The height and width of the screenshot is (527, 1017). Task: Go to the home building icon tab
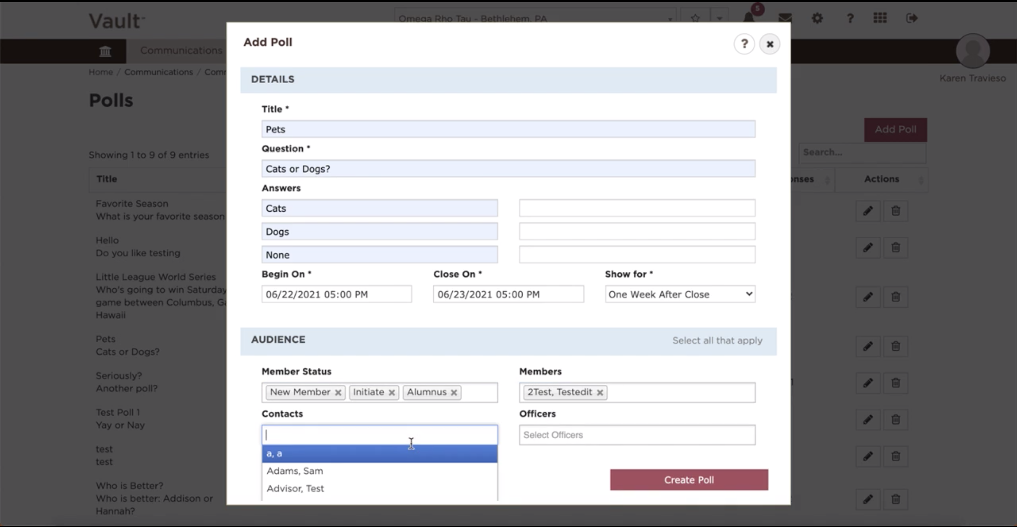pos(105,51)
